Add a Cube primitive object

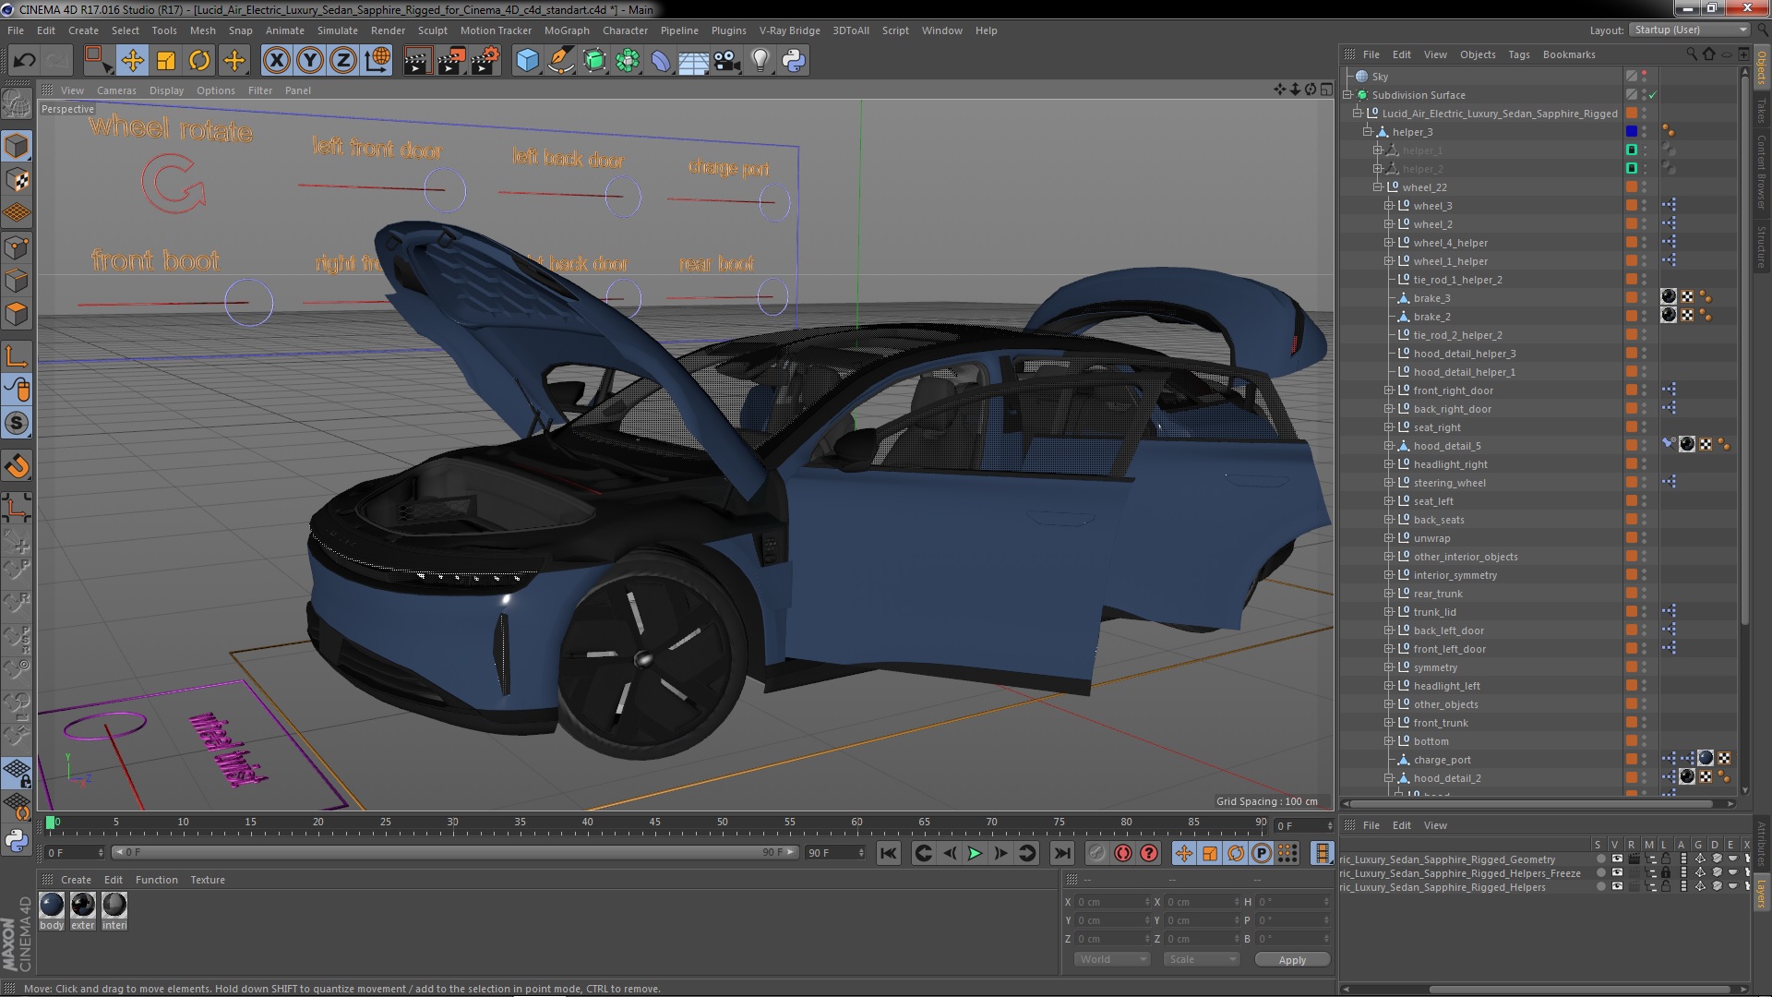pyautogui.click(x=527, y=61)
